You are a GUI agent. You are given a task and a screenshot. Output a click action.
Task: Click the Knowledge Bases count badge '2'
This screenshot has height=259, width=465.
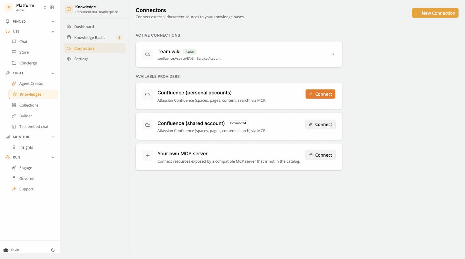(x=120, y=37)
